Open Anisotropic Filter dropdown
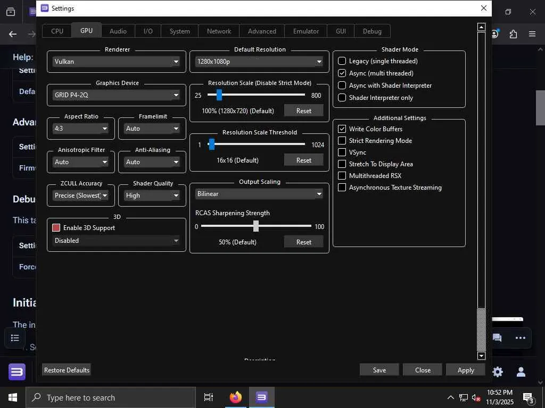 tap(81, 162)
